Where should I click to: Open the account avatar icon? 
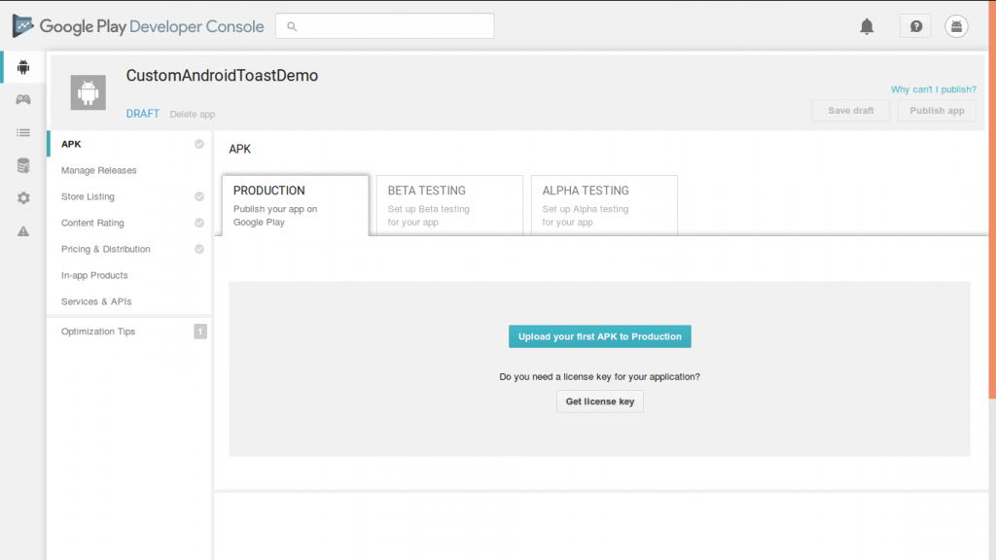956,26
